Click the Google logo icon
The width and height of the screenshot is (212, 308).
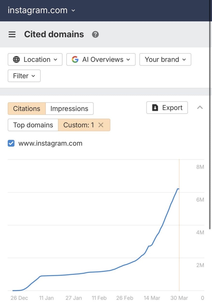coord(75,60)
